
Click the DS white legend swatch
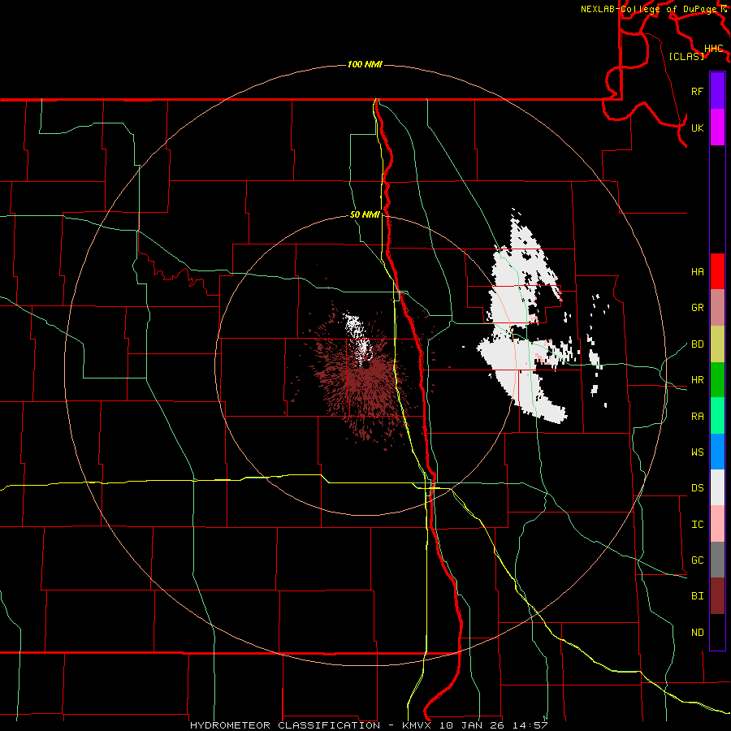[717, 487]
